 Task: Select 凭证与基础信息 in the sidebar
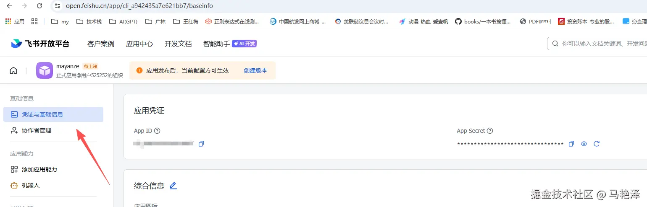[x=53, y=114]
